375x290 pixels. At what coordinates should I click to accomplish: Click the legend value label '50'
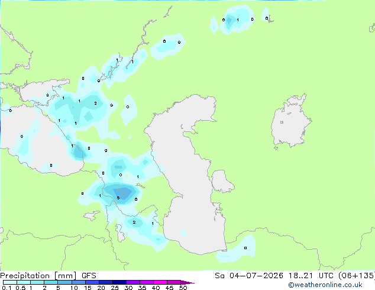[183, 288]
